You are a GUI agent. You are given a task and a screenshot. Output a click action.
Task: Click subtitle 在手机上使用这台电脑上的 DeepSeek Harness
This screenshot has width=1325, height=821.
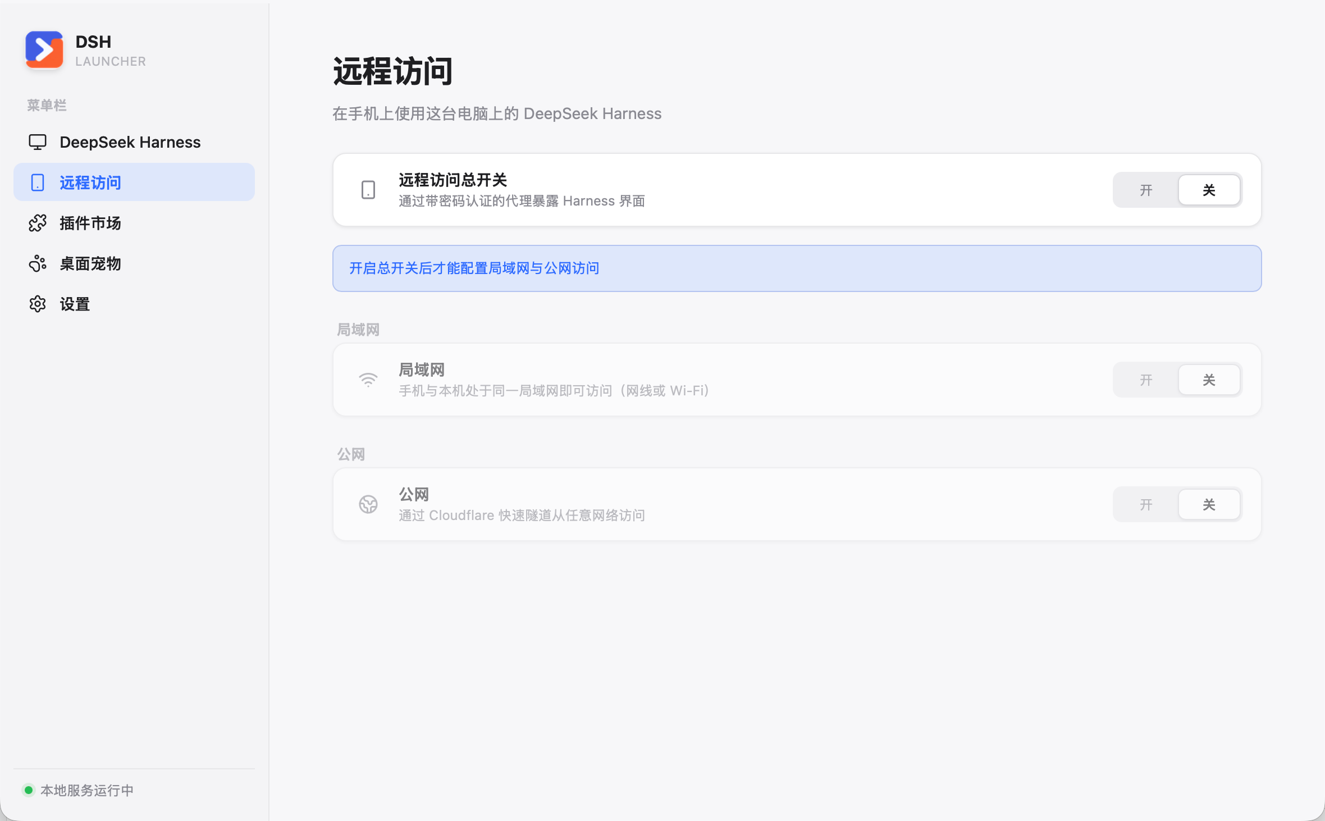[x=497, y=113]
